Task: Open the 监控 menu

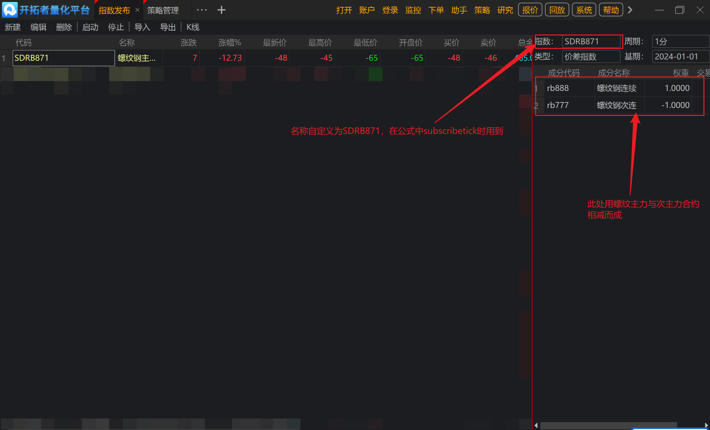Action: 413,10
